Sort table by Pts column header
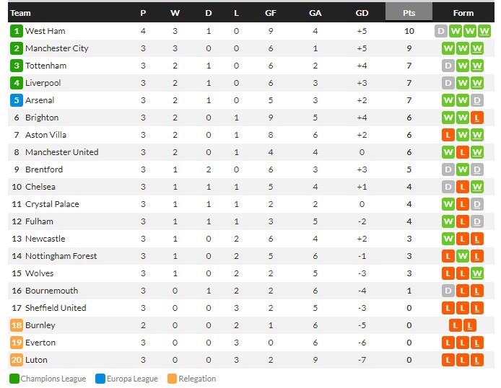 tap(409, 13)
